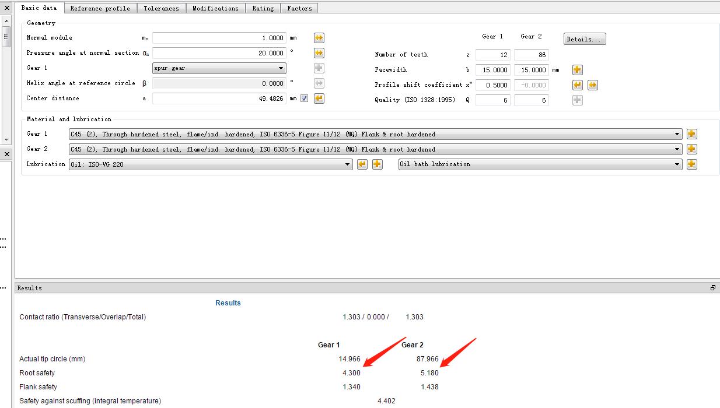Open the Tolerances tab
The height and width of the screenshot is (408, 720).
(x=162, y=8)
